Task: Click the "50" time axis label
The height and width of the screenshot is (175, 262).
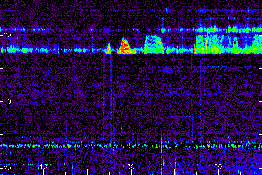Action: pyautogui.click(x=218, y=167)
